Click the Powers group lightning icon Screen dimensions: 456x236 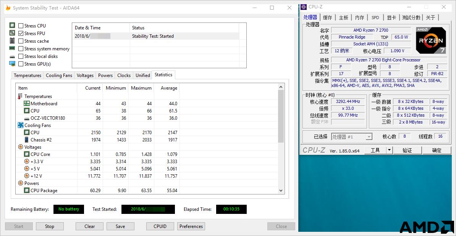(x=21, y=183)
